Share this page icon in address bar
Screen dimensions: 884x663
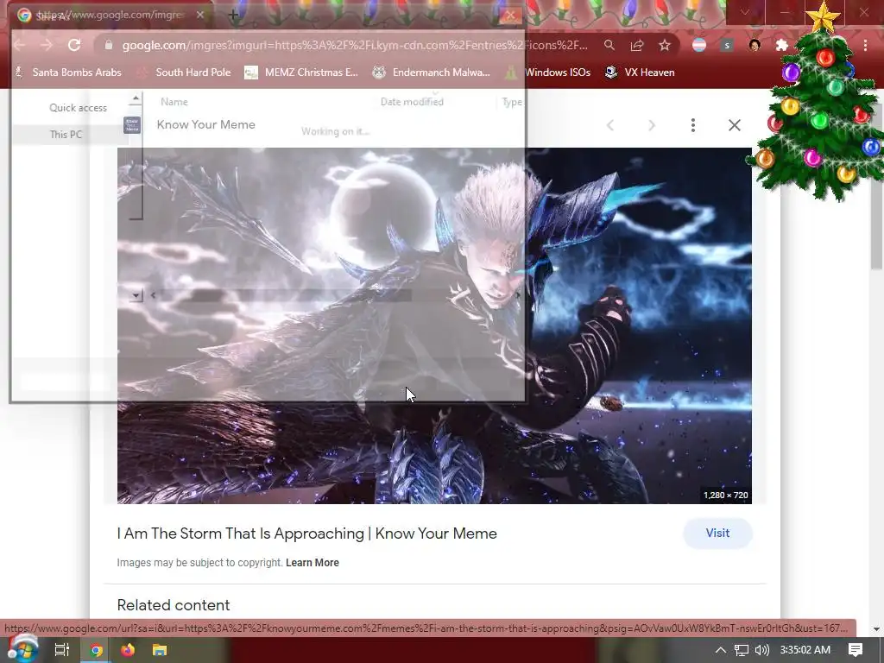pyautogui.click(x=637, y=45)
